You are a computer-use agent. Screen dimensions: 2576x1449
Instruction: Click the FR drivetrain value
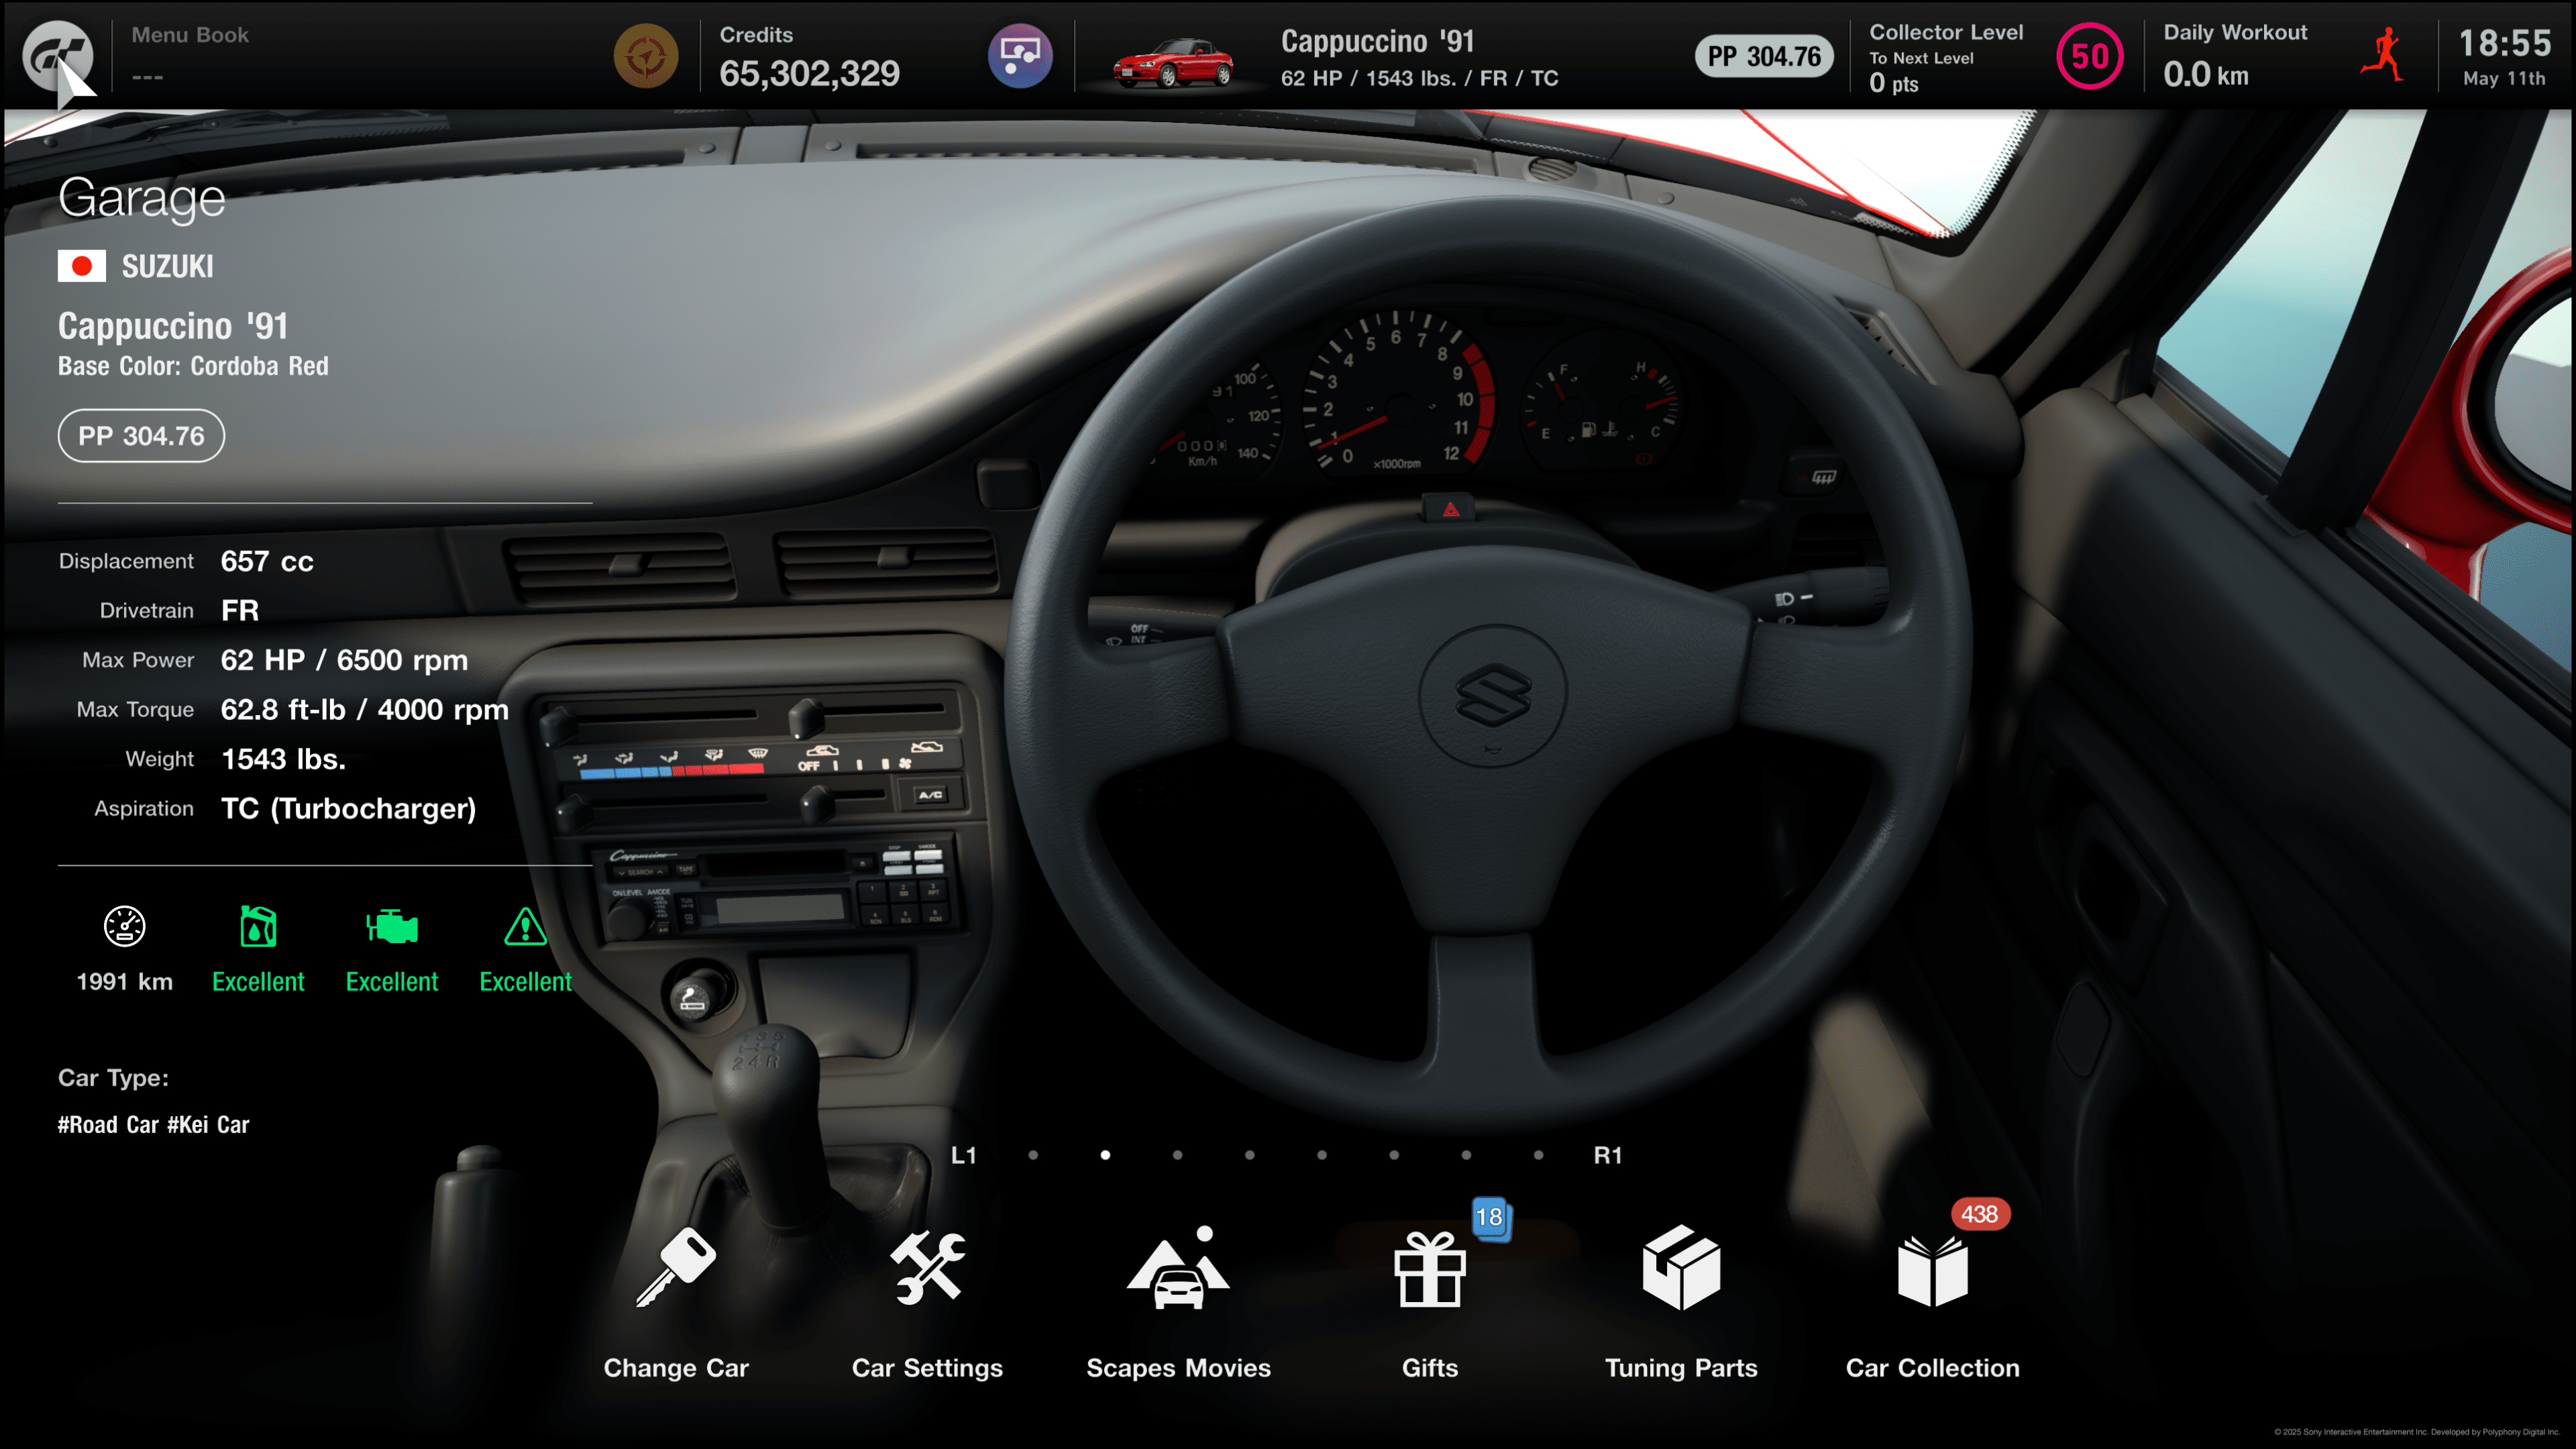coord(239,610)
